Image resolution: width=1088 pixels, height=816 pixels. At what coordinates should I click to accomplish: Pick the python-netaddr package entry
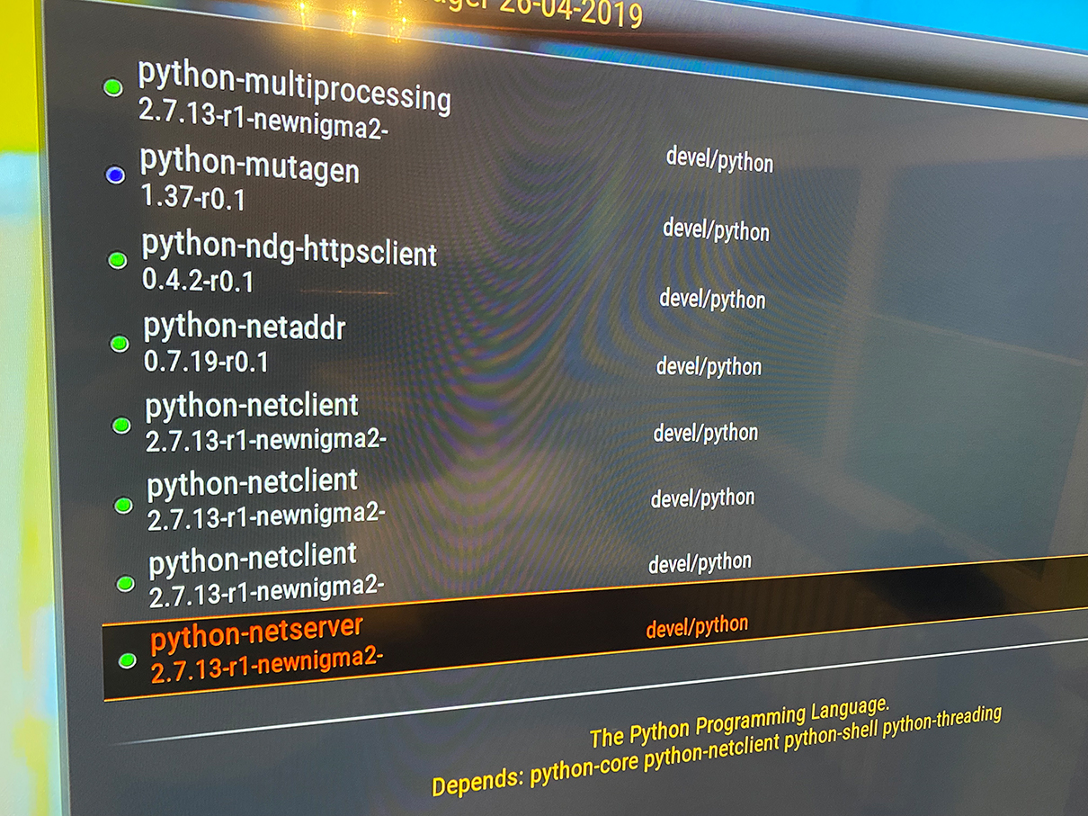tap(244, 327)
